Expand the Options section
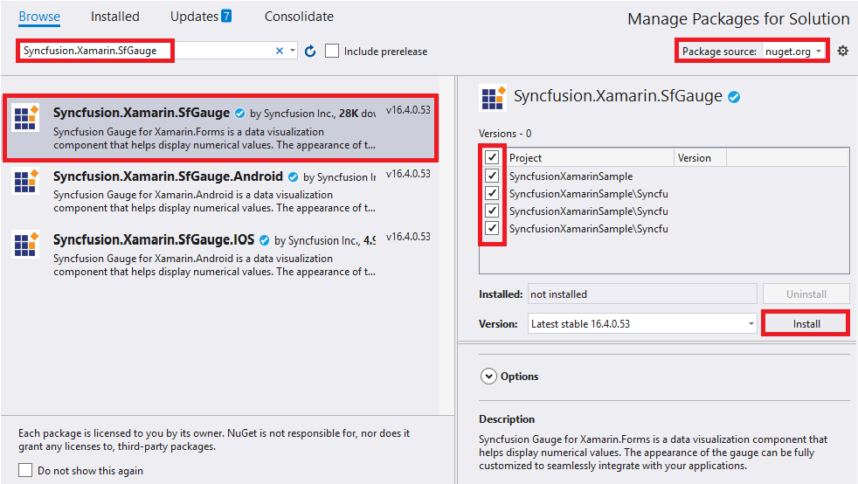Screen dimensions: 858x484 (488, 377)
